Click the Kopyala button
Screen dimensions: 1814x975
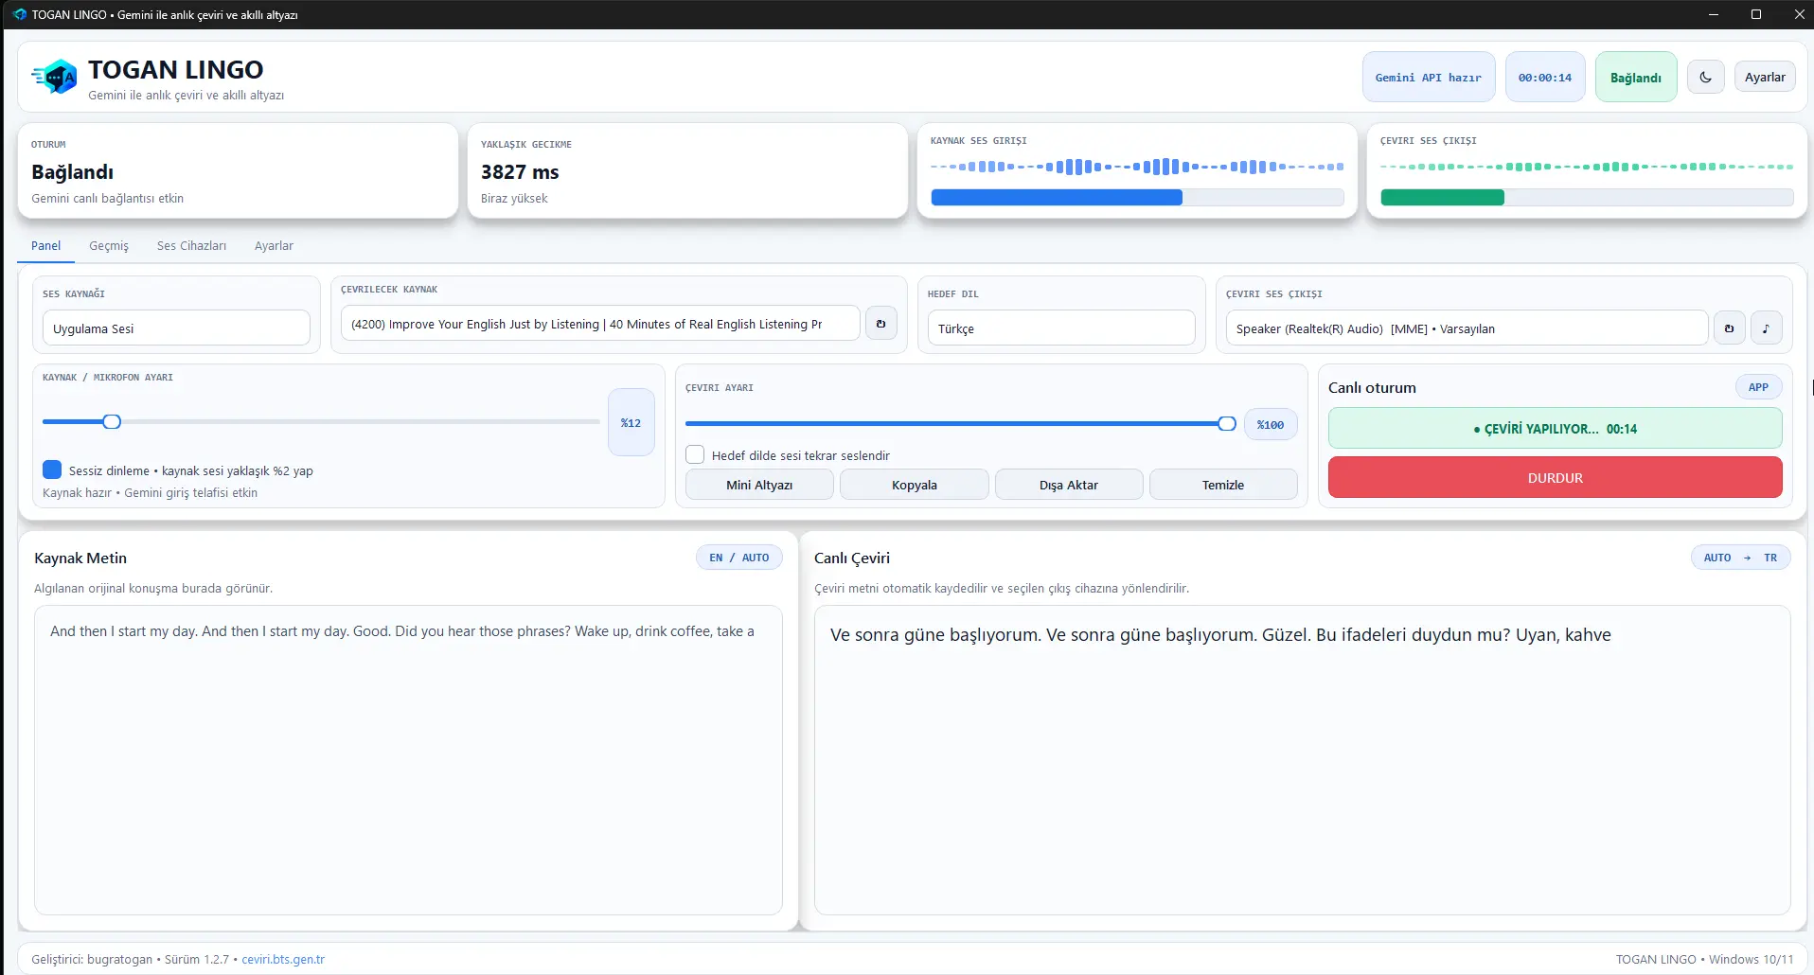914,485
